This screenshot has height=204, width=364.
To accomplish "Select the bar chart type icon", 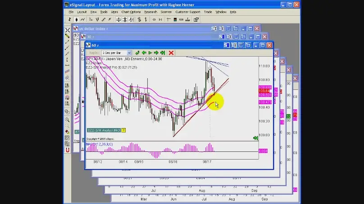I will (70, 20).
